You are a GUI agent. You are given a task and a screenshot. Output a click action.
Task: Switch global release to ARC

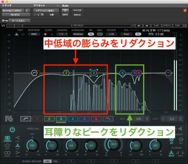point(47,161)
